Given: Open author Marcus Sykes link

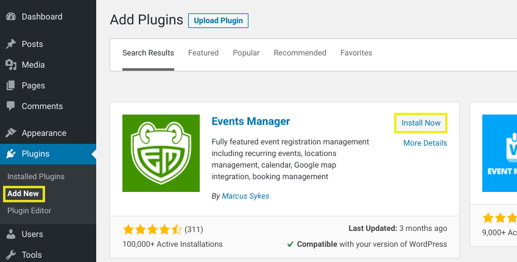Looking at the screenshot, I should coord(245,196).
